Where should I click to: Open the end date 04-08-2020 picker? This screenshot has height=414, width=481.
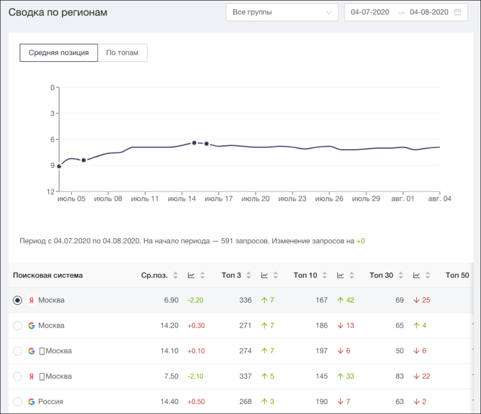(429, 12)
